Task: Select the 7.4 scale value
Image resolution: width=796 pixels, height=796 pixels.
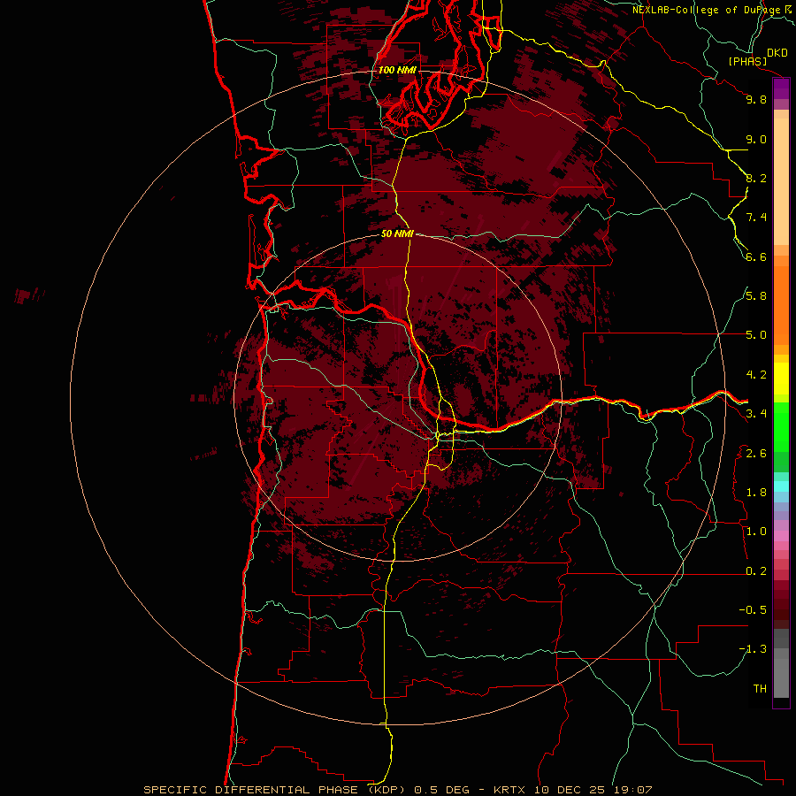Action: coord(756,218)
